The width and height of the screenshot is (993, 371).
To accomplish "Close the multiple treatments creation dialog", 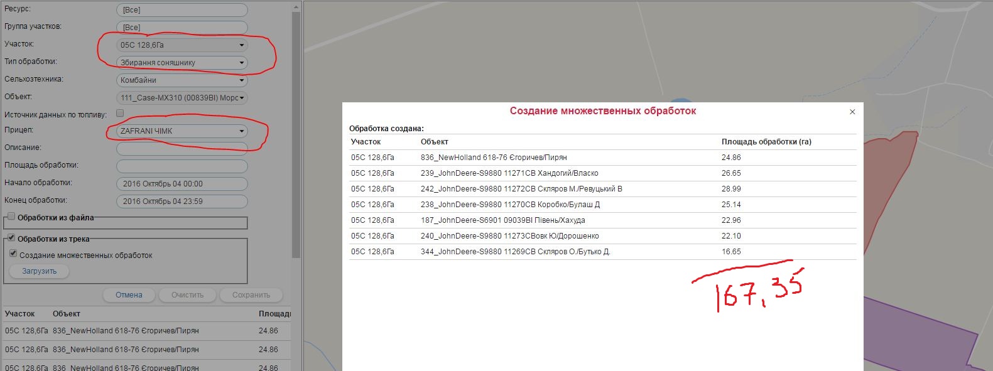I will coord(852,112).
